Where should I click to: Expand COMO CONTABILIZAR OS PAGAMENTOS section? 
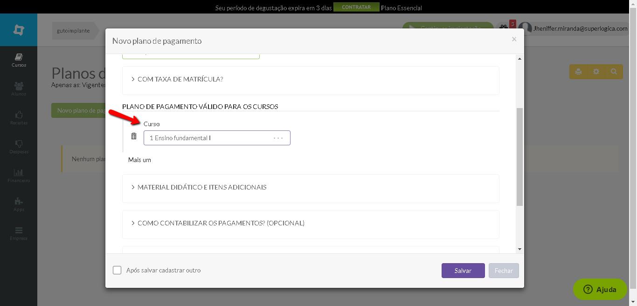[311, 224]
